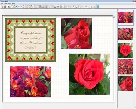Image resolution: width=136 pixels, height=109 pixels.
Task: Open help via blue question mark icon
Action: 98,7
